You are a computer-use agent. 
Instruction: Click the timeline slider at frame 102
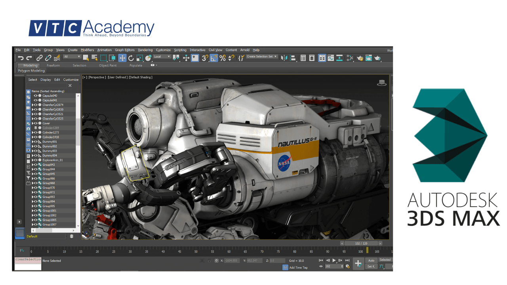pyautogui.click(x=368, y=250)
